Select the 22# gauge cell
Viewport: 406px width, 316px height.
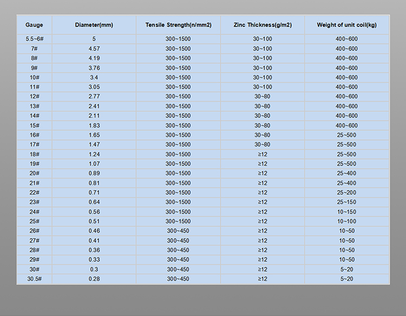coord(34,193)
